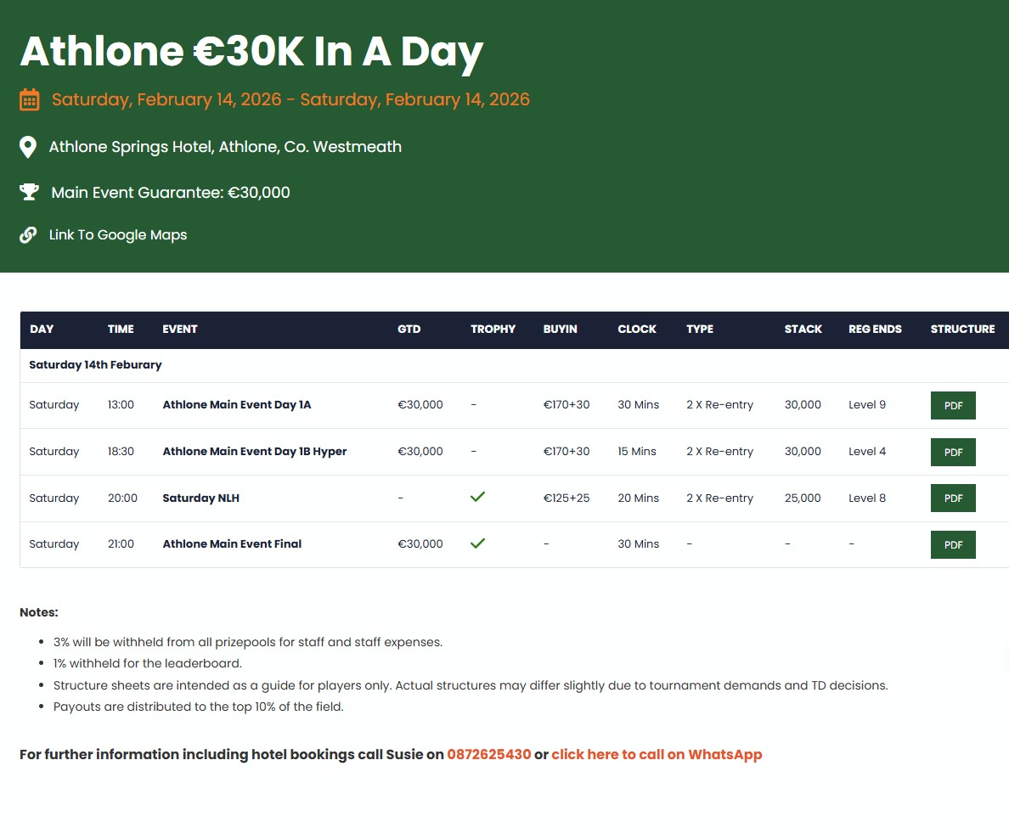Click the green checkmark in Saturday NLH row

point(477,497)
